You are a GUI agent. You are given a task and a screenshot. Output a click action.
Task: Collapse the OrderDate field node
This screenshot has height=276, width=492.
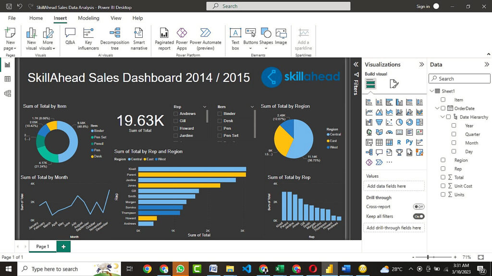coord(437,108)
